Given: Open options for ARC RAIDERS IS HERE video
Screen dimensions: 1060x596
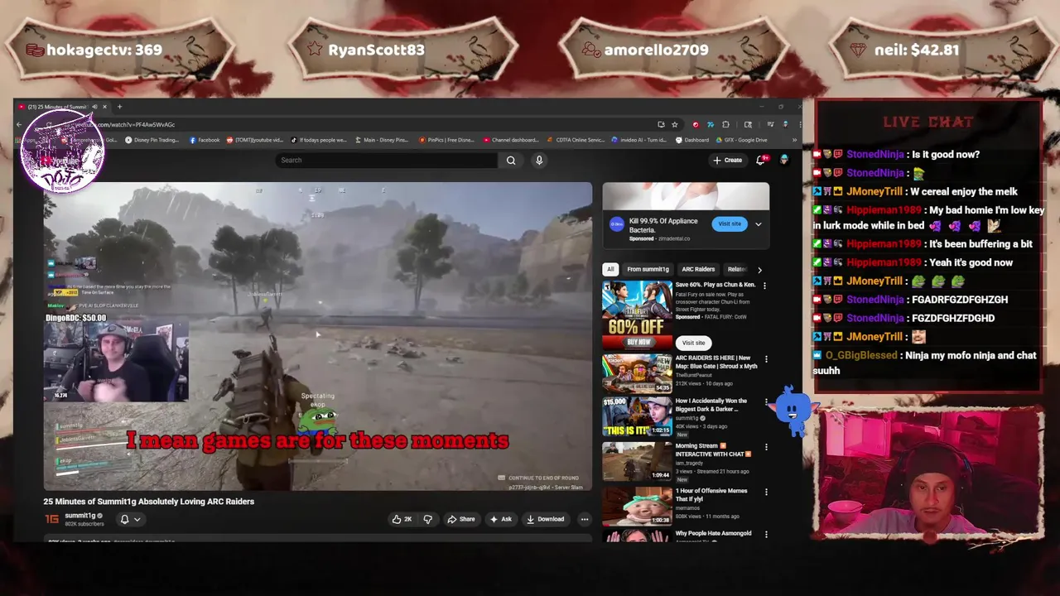Looking at the screenshot, I should (x=766, y=359).
